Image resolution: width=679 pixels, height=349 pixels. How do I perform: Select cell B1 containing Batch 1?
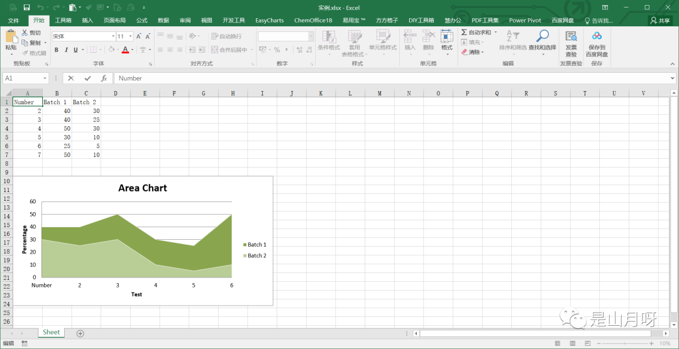click(57, 102)
